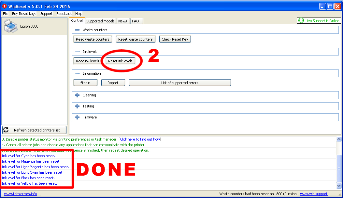Collapse the Information section
The height and width of the screenshot is (198, 343).
77,73
